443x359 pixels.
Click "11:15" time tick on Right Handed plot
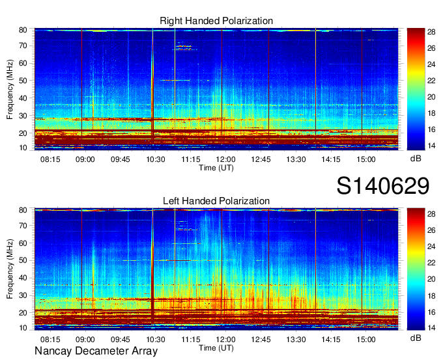tap(191, 159)
